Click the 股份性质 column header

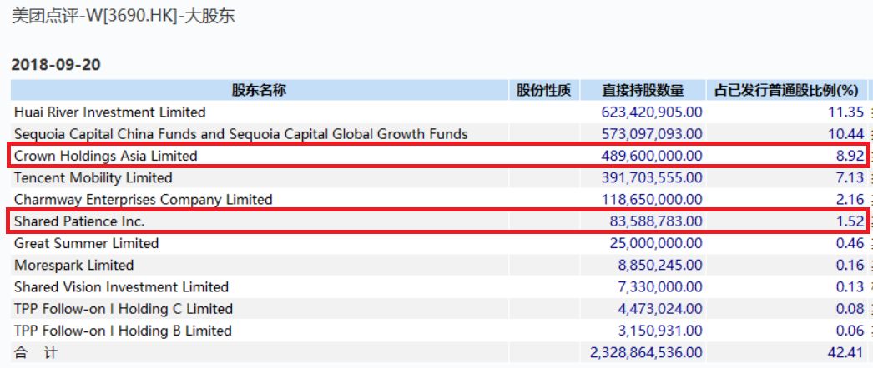[x=543, y=91]
